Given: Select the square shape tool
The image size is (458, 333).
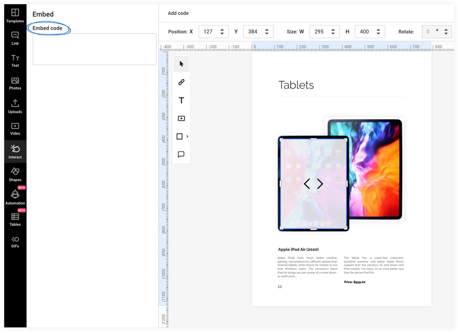Looking at the screenshot, I should point(179,136).
